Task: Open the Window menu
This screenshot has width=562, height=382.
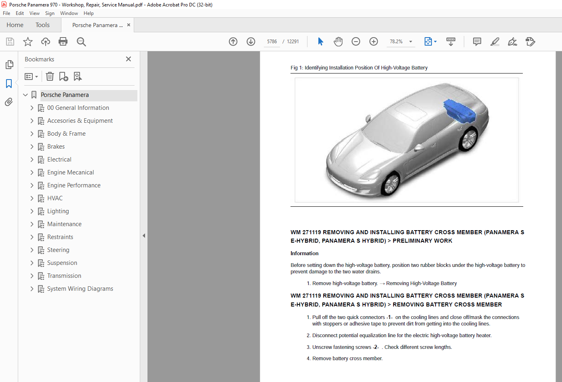Action: pos(69,13)
